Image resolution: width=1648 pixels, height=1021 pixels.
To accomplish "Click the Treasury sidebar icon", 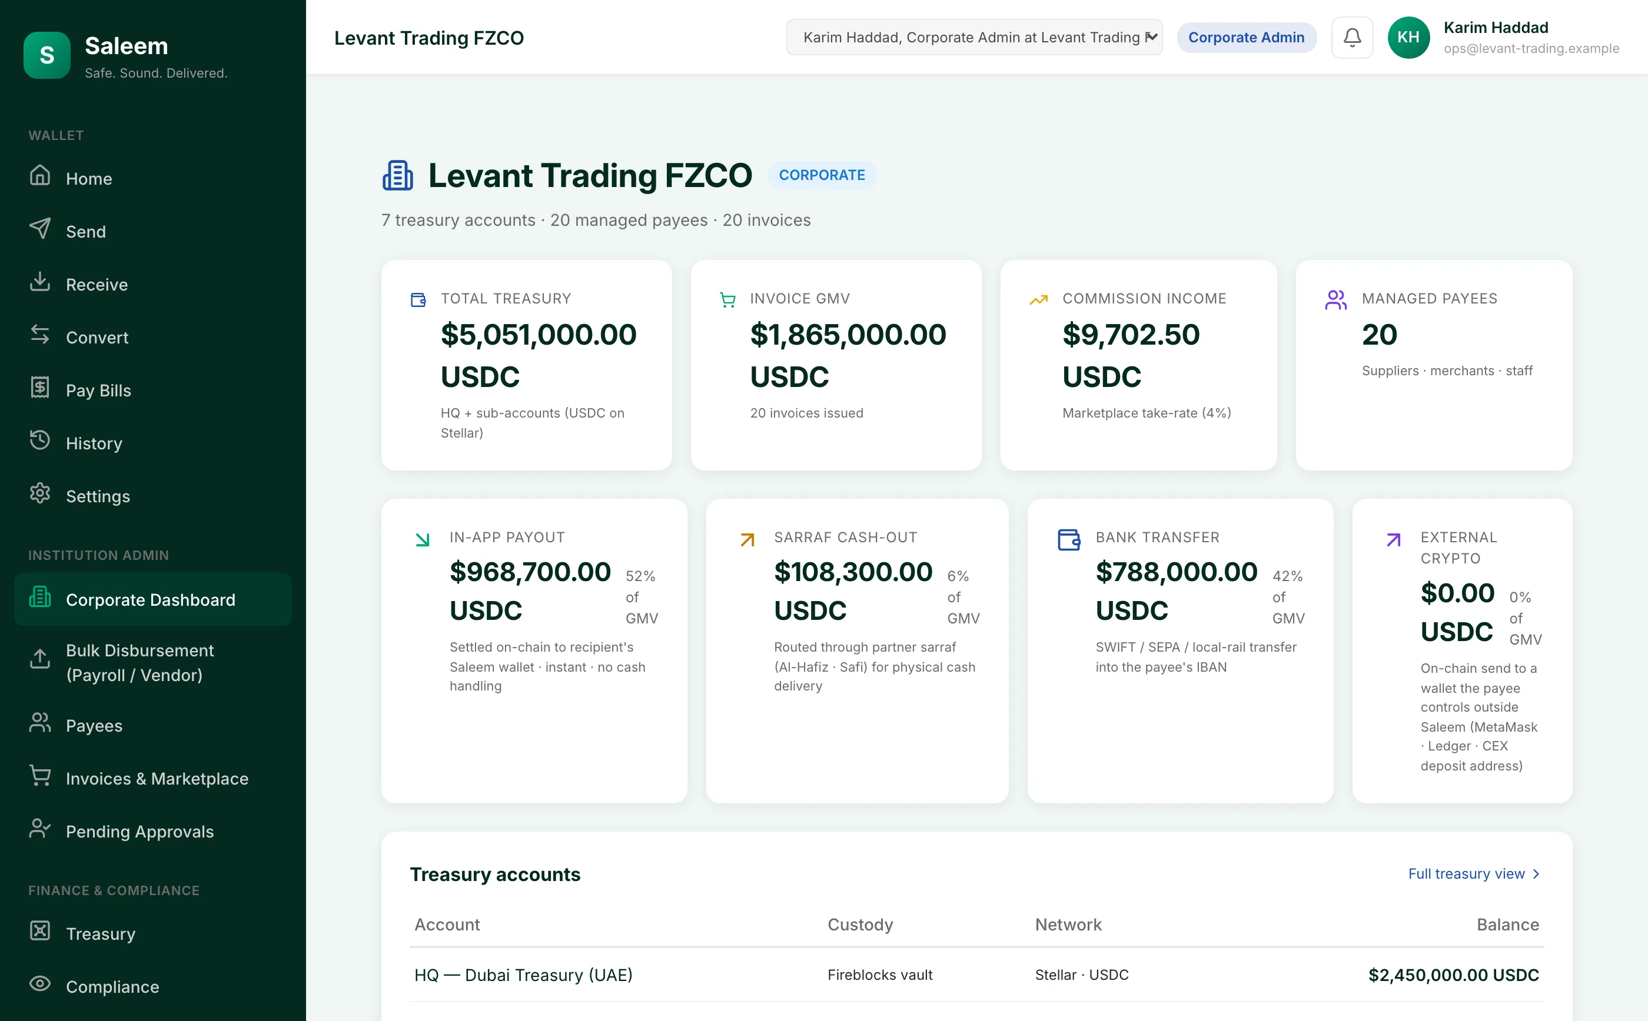I will [x=40, y=930].
